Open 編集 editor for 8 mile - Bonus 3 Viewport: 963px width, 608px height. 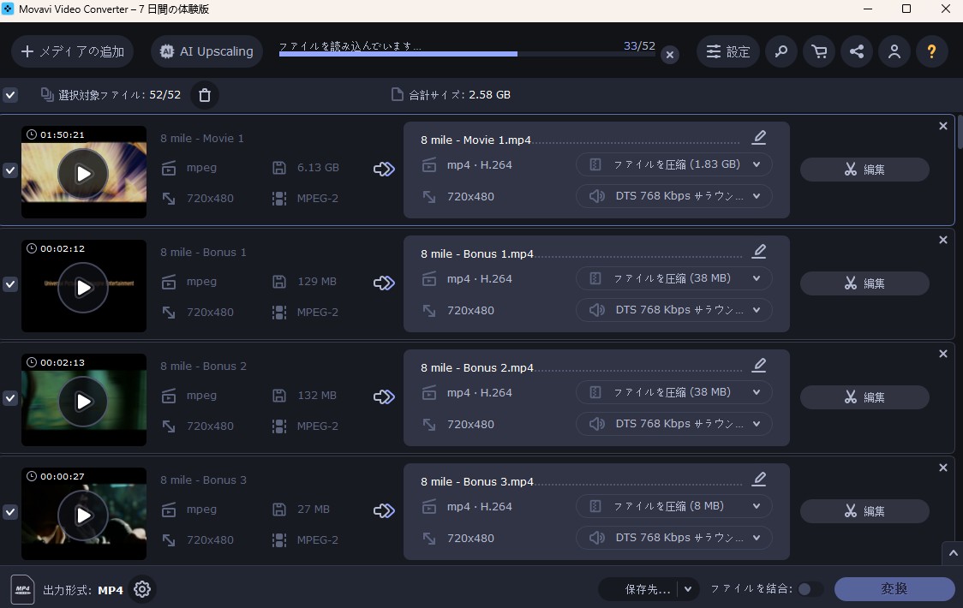864,511
